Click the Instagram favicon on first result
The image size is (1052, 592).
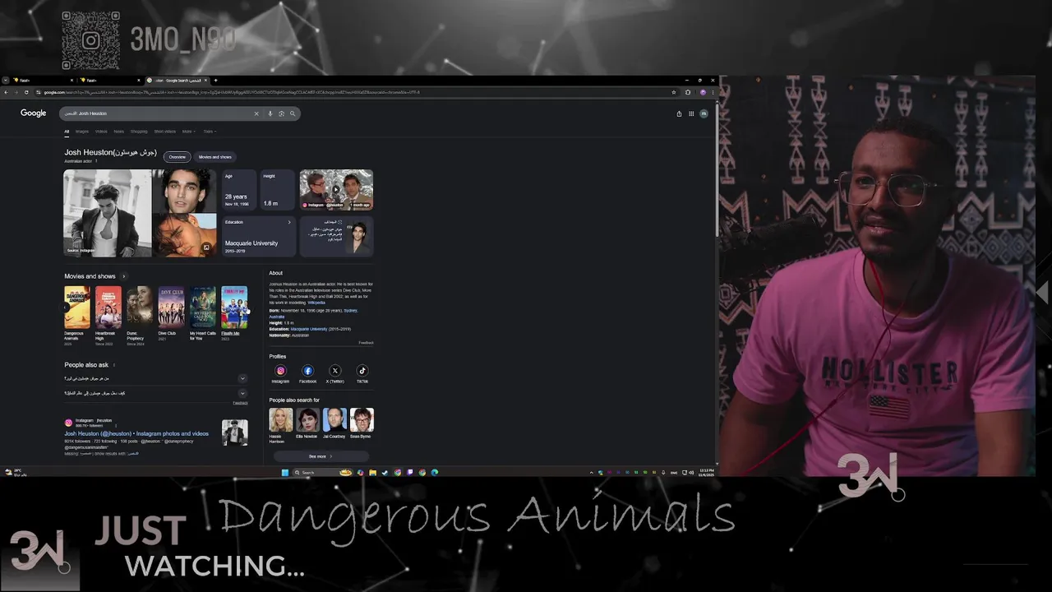(69, 423)
